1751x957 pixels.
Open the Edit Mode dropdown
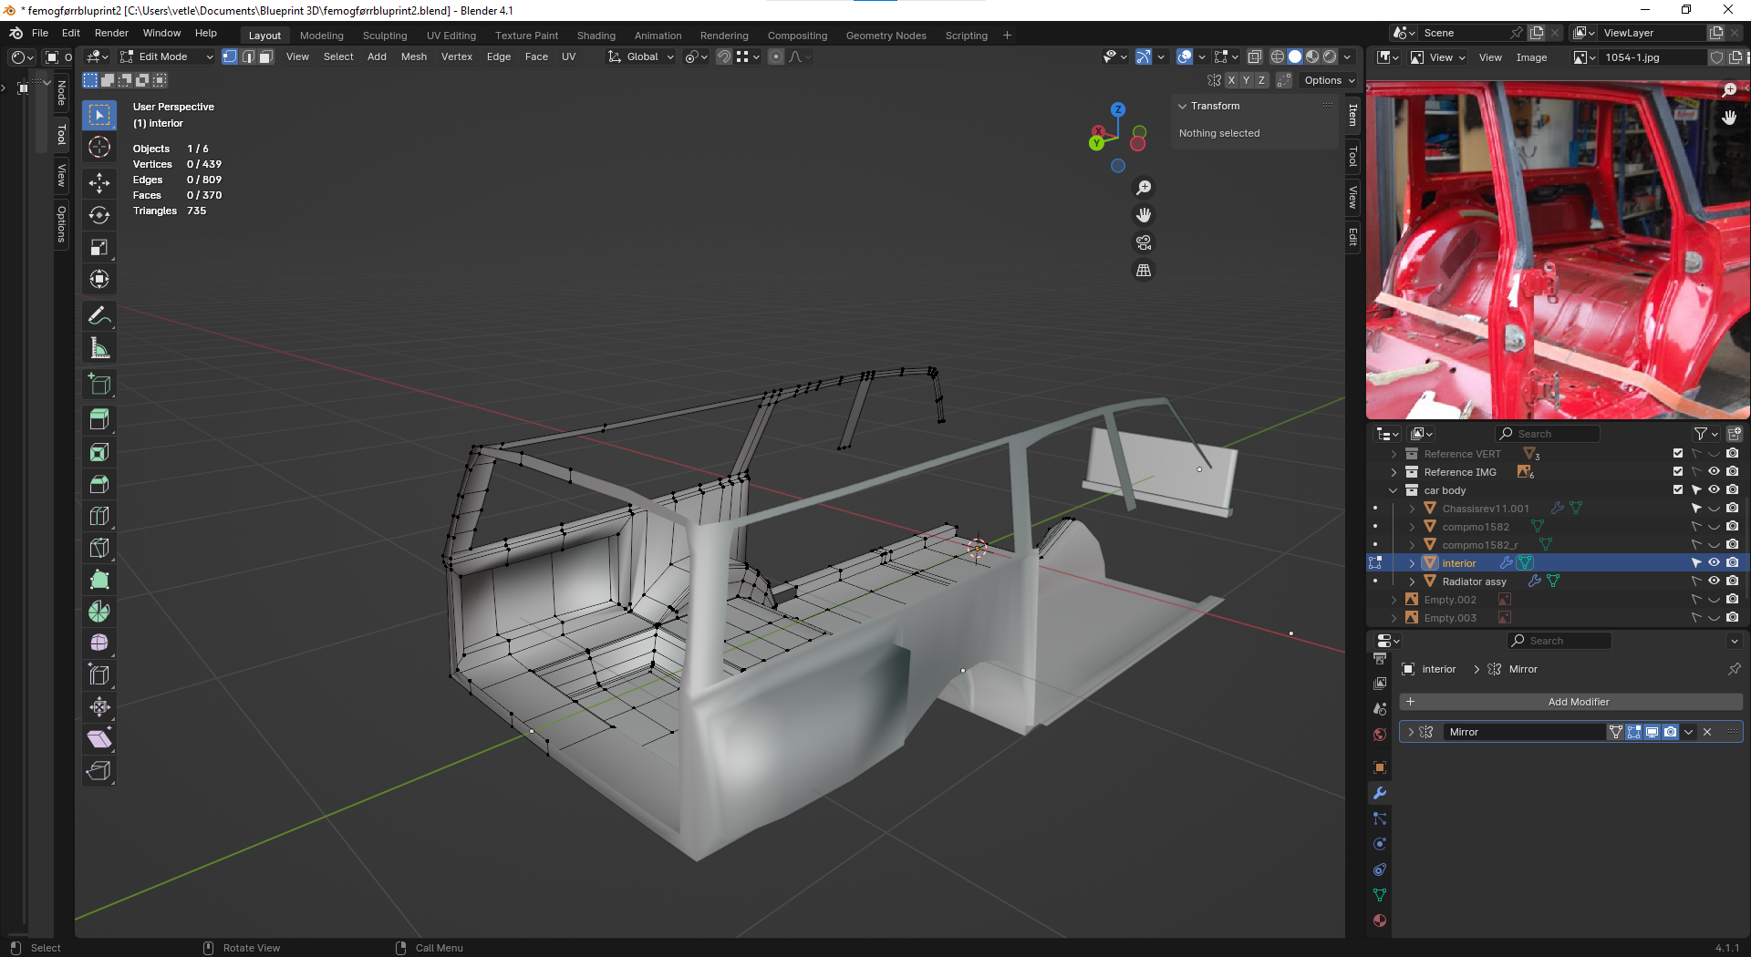pyautogui.click(x=167, y=57)
